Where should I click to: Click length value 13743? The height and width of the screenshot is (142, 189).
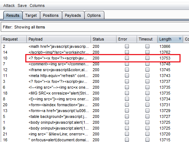pyautogui.click(x=165, y=76)
